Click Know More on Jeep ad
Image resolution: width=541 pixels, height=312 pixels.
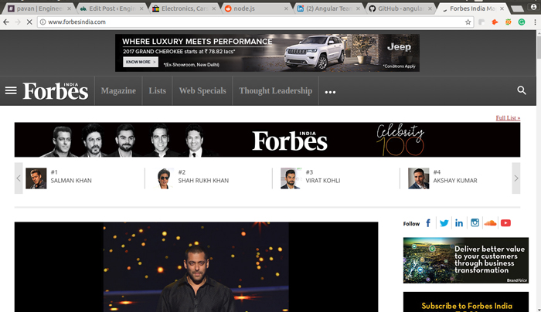pyautogui.click(x=141, y=62)
